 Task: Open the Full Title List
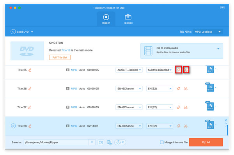[60, 57]
